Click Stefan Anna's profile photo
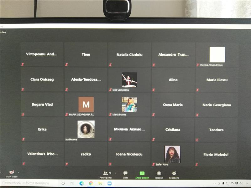Screen dimensions: 251x188 coord(173,154)
